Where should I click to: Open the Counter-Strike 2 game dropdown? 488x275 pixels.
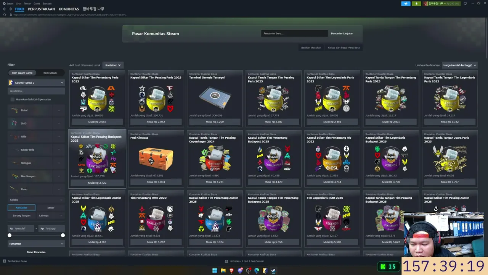pyautogui.click(x=36, y=83)
